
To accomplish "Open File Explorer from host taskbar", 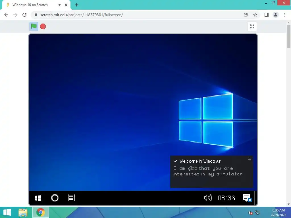I will (x=23, y=212).
